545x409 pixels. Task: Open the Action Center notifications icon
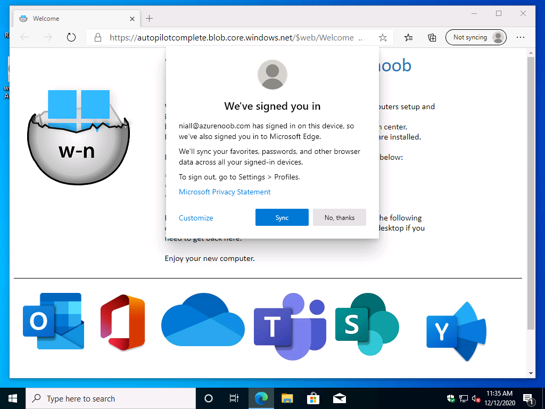click(529, 399)
